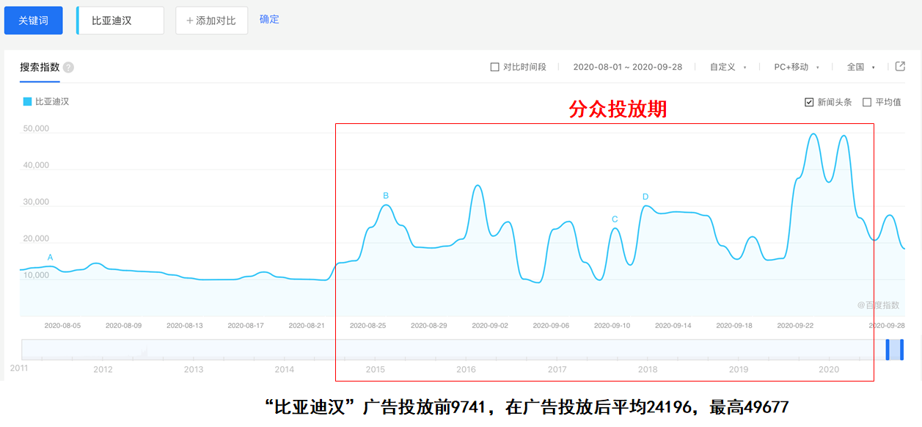Viewport: 922px width, 427px height.
Task: Open the help icon beside 搜索指数
Action: pyautogui.click(x=68, y=67)
